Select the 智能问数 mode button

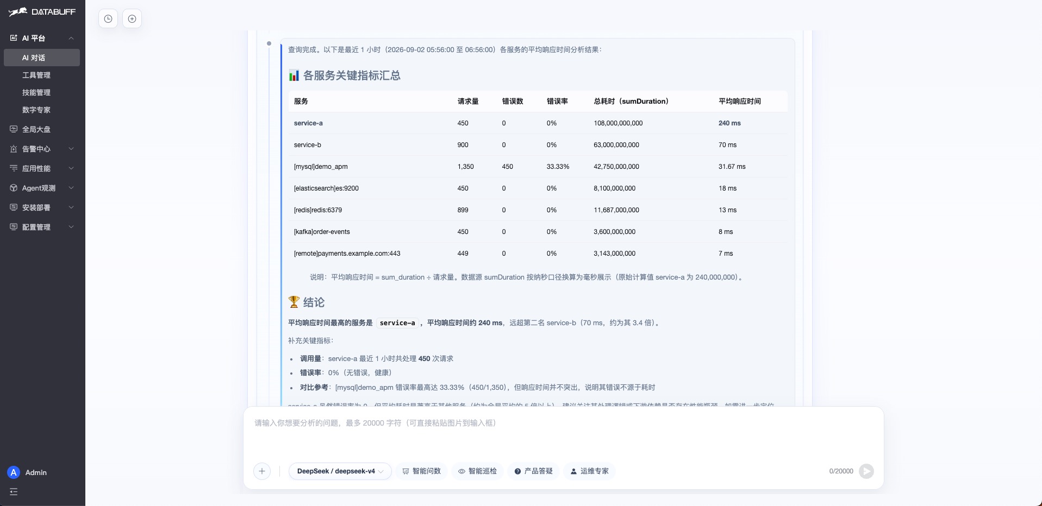422,471
